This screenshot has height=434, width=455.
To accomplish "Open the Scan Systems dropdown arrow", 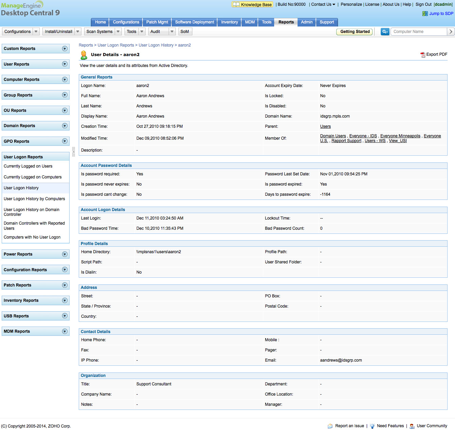I will tap(118, 32).
